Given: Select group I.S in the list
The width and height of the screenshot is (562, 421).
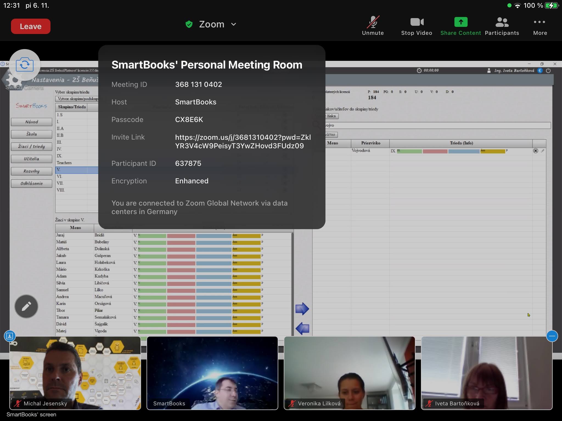Looking at the screenshot, I should pyautogui.click(x=77, y=115).
